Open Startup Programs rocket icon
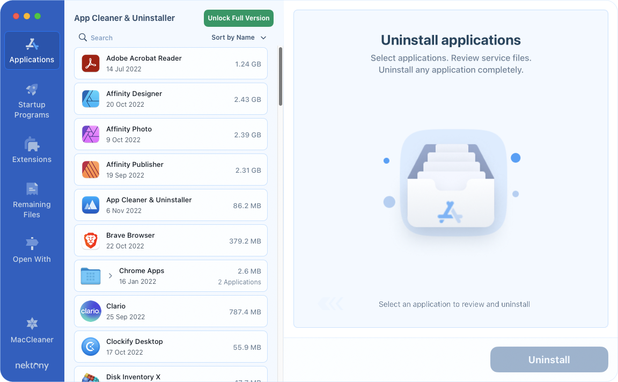 click(32, 90)
